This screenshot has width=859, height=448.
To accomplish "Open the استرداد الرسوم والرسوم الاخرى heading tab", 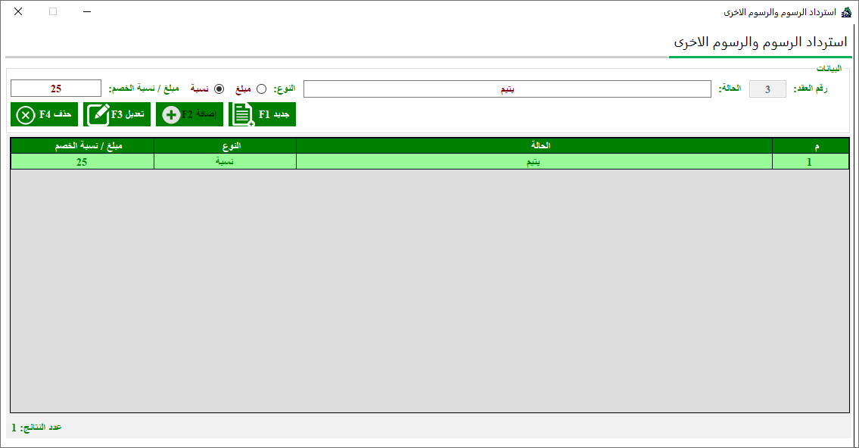I will (x=760, y=42).
